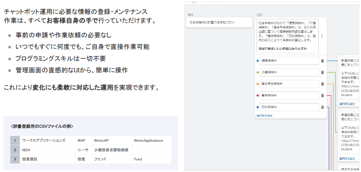Click the bullet プログラミングスキルは一切不要
The height and width of the screenshot is (172, 361).
60,58
